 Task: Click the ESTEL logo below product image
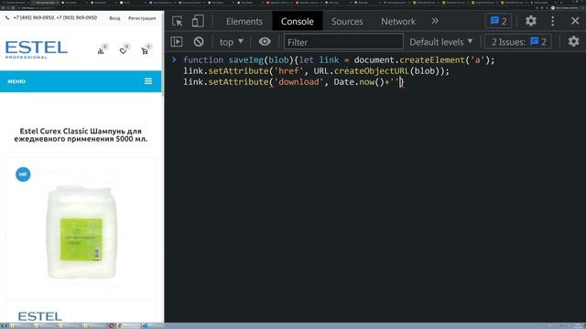(x=40, y=316)
